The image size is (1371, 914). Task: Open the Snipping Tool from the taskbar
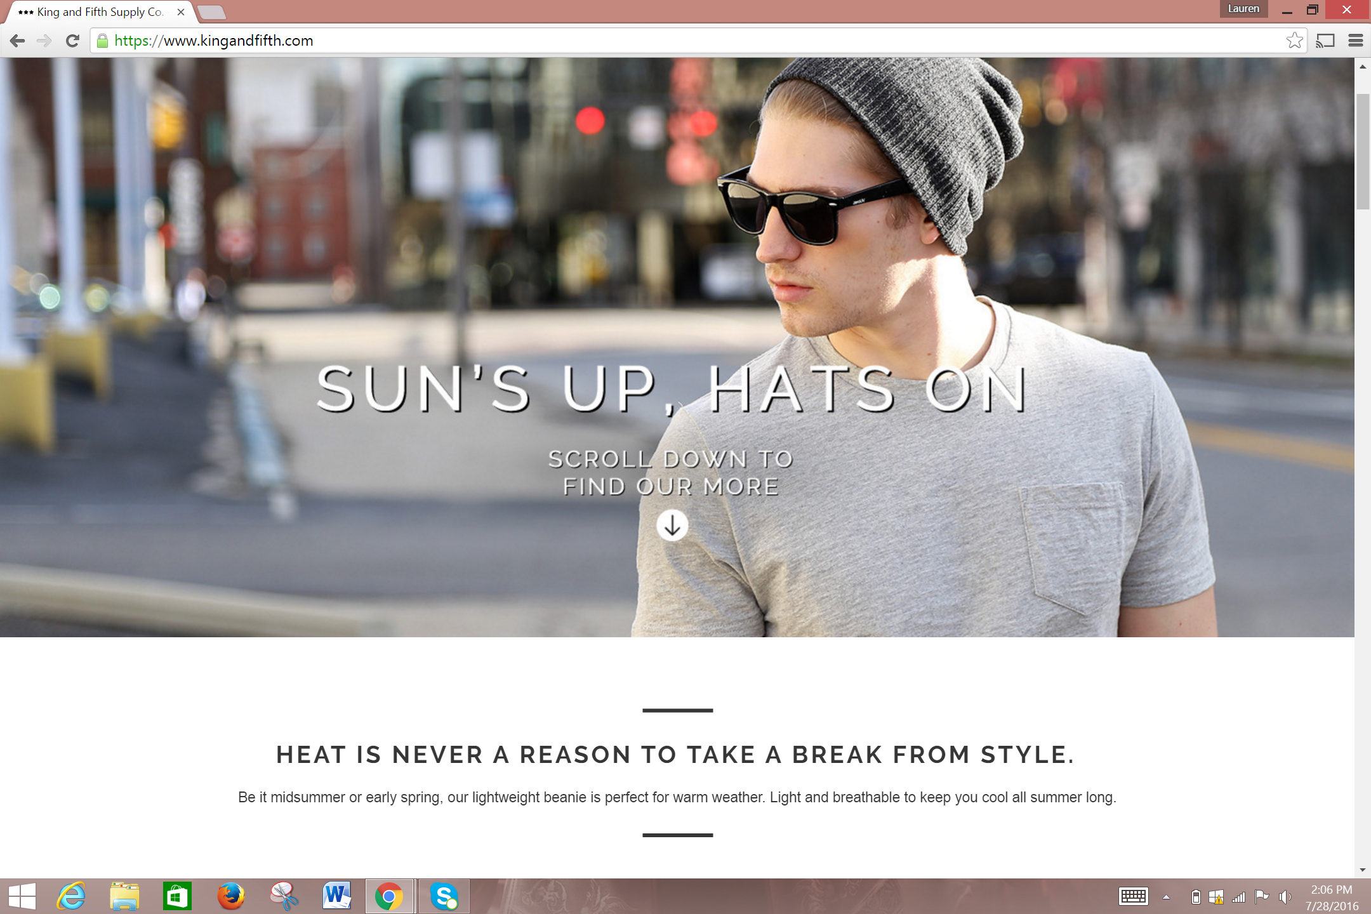tap(284, 896)
